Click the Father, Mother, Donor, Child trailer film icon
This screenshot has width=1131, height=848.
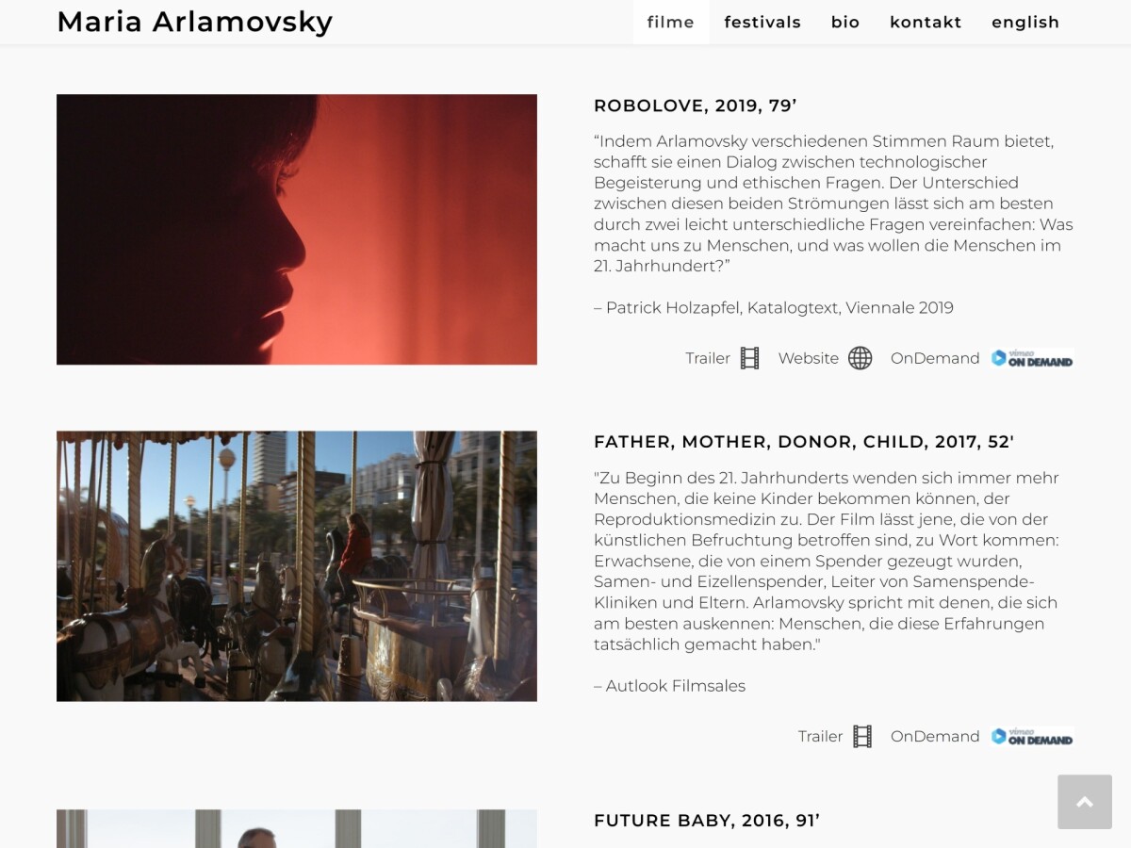coord(862,736)
